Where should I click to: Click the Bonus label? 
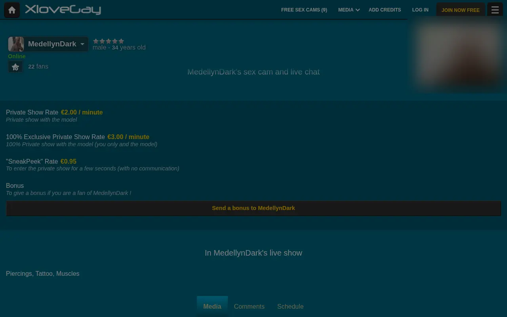point(15,185)
